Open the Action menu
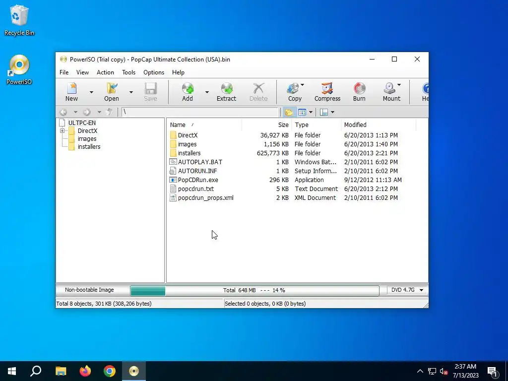 click(105, 72)
